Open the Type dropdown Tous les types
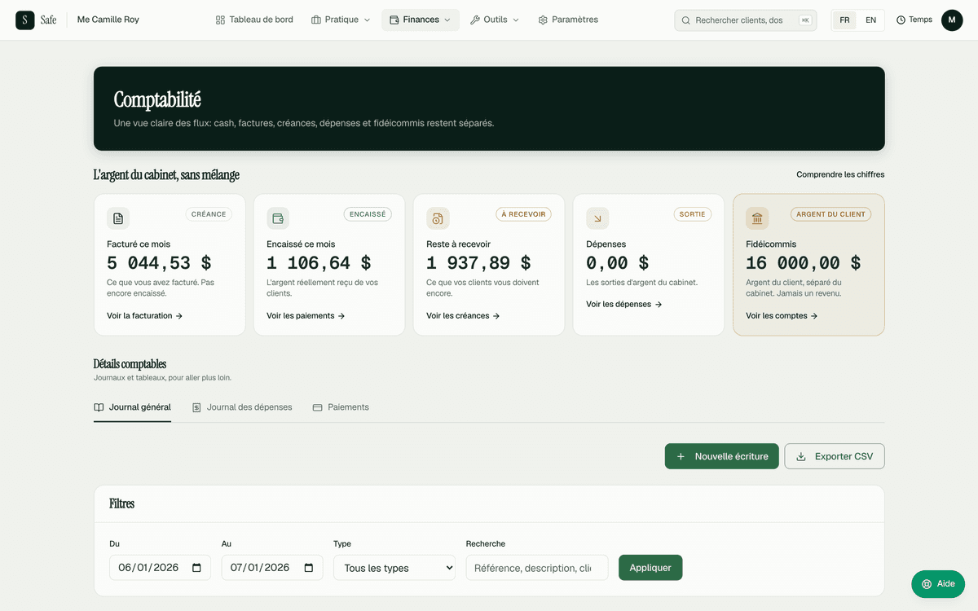Image resolution: width=978 pixels, height=611 pixels. coord(394,568)
